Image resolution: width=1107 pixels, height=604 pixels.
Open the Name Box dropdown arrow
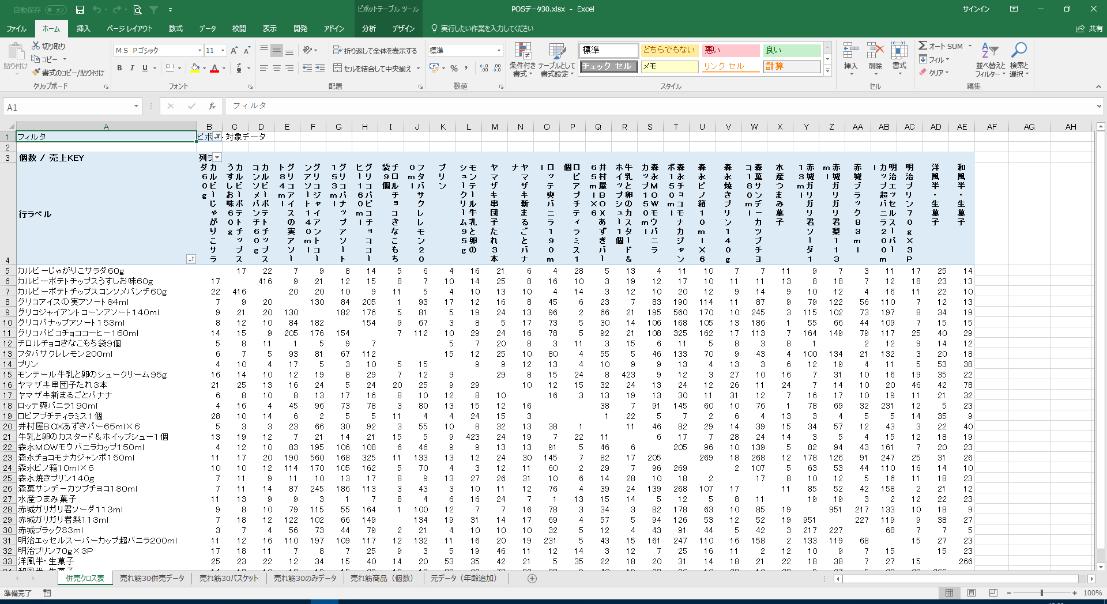[x=136, y=107]
